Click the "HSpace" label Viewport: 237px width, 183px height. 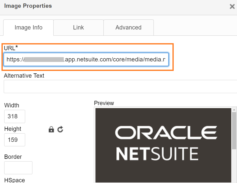(14, 180)
